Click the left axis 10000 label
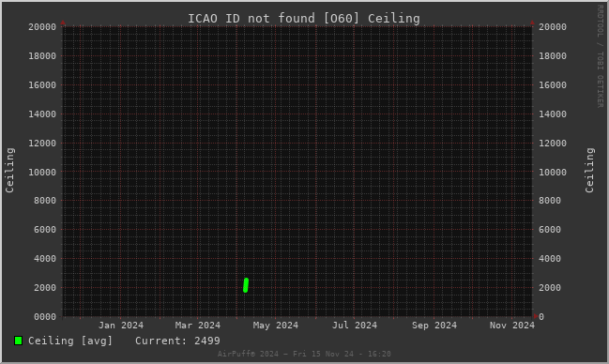The image size is (609, 364). click(42, 172)
